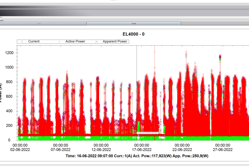This screenshot has width=249, height=166.
Task: Click the status readout starting "Time: 16-06-2022"
Action: click(137, 156)
